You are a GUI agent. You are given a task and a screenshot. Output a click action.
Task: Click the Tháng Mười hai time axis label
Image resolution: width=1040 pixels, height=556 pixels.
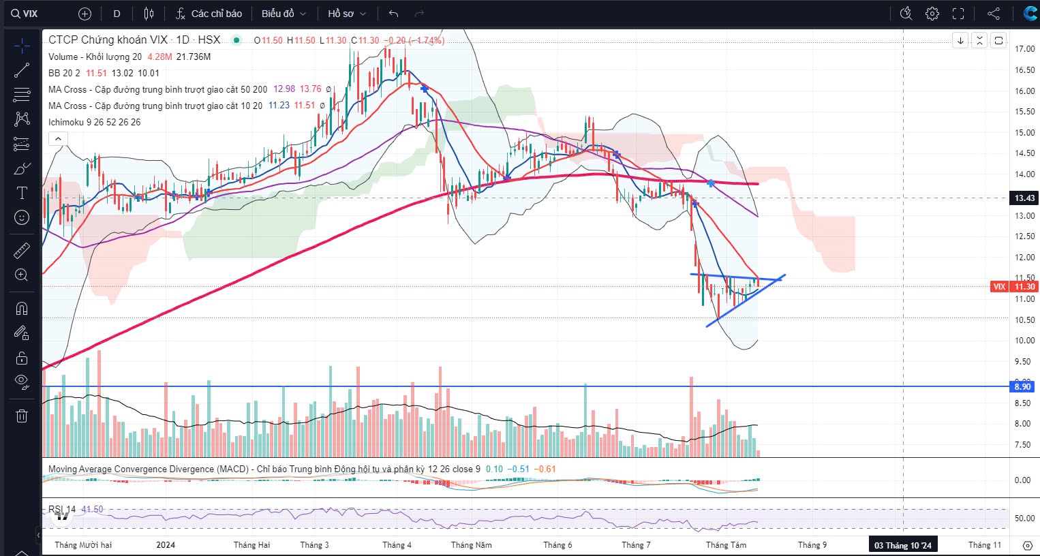pos(83,545)
